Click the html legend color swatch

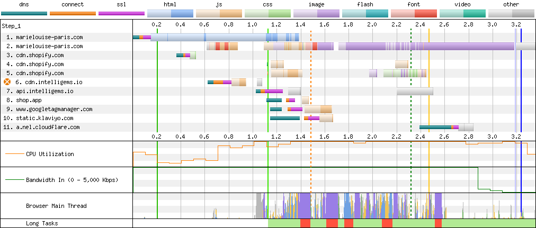point(170,13)
